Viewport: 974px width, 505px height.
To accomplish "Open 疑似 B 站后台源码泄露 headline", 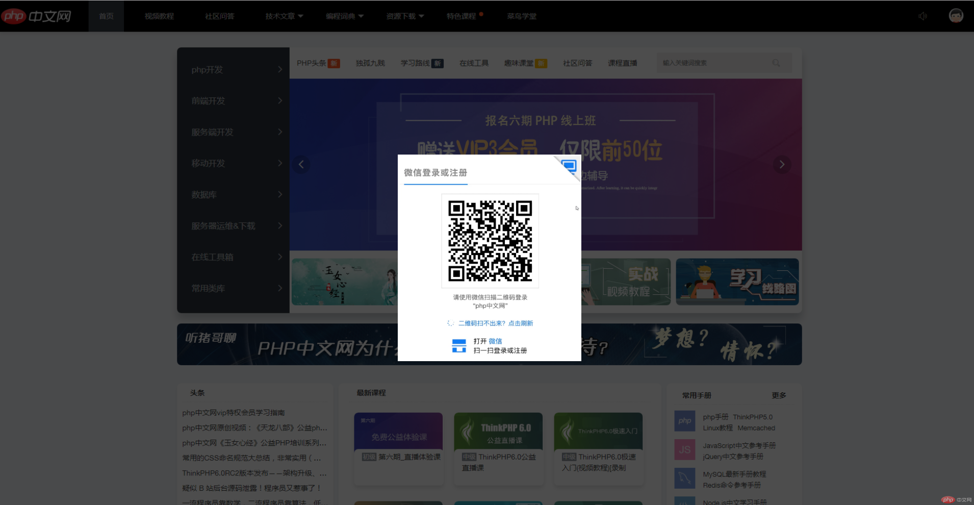I will point(251,488).
